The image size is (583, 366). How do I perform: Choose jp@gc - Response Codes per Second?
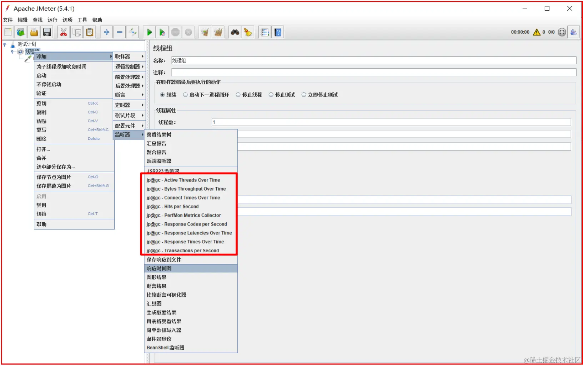pyautogui.click(x=191, y=224)
